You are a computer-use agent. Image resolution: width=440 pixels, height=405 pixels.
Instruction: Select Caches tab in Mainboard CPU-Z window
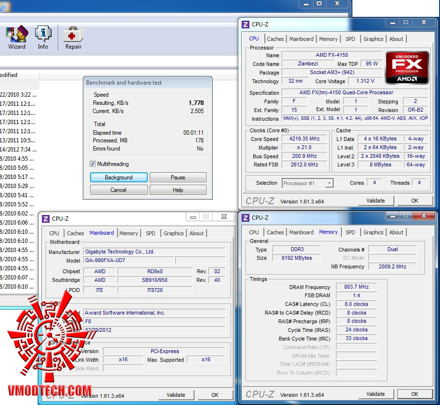point(75,233)
